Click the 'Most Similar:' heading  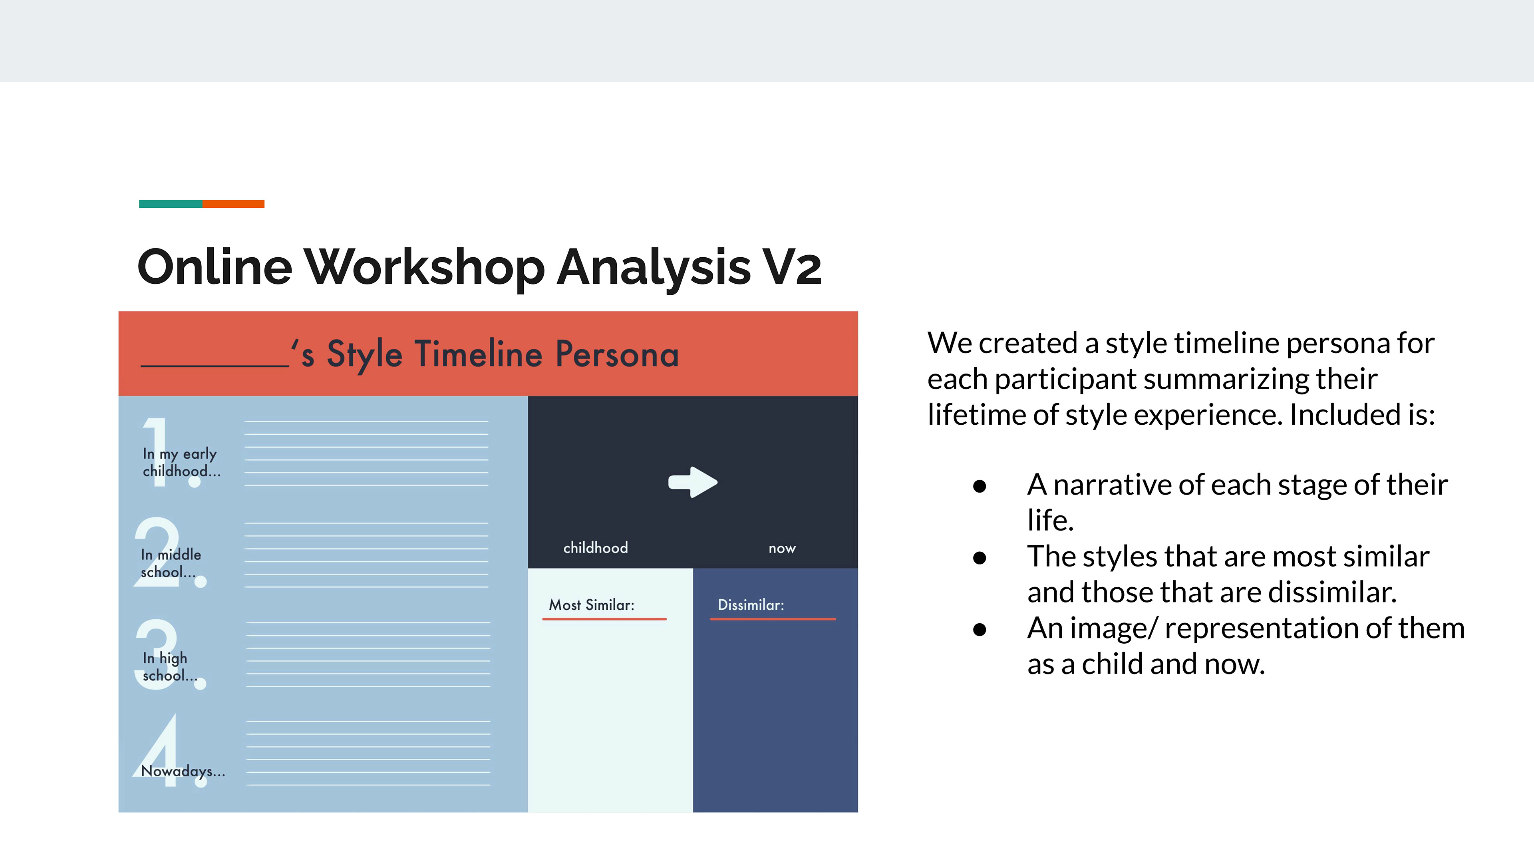(x=591, y=605)
